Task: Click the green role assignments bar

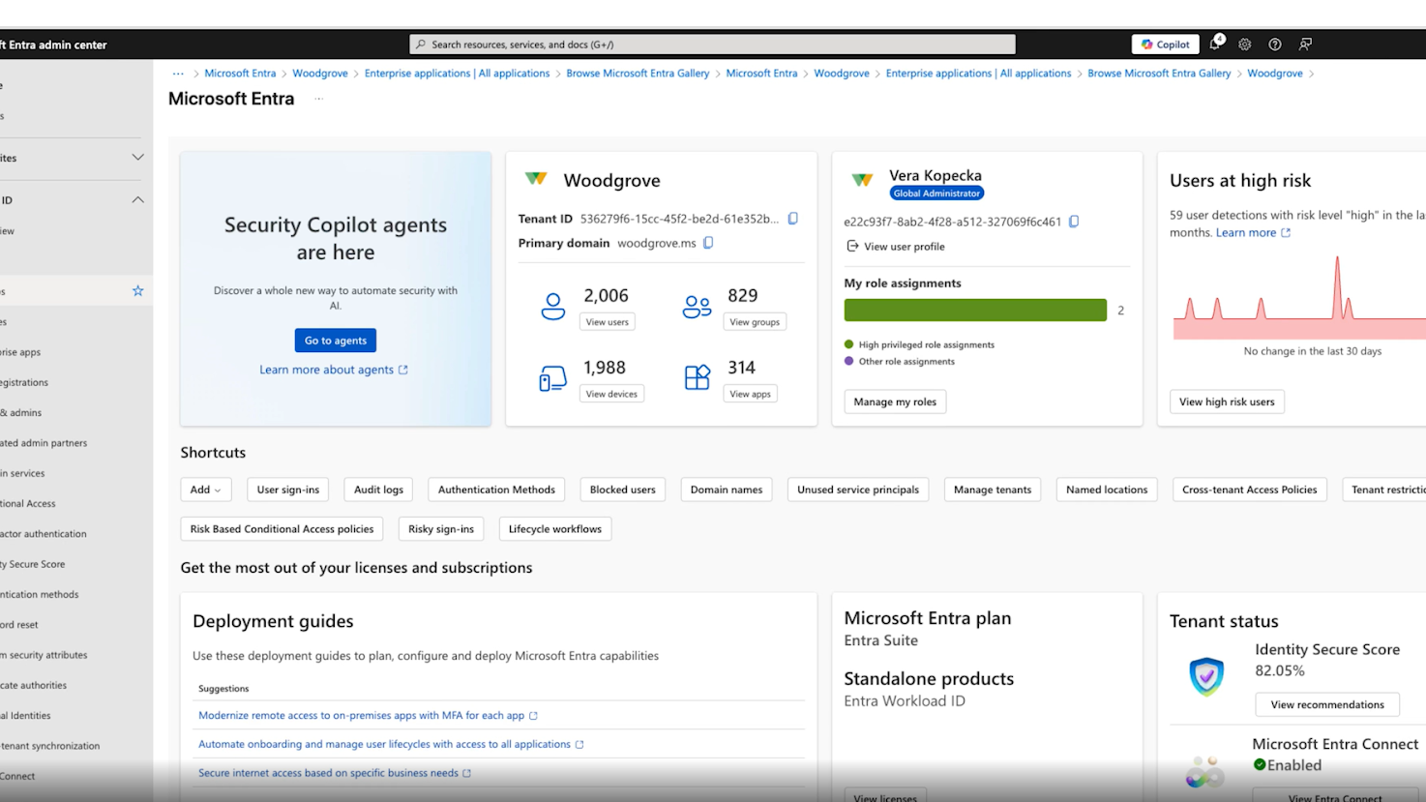Action: 974,310
